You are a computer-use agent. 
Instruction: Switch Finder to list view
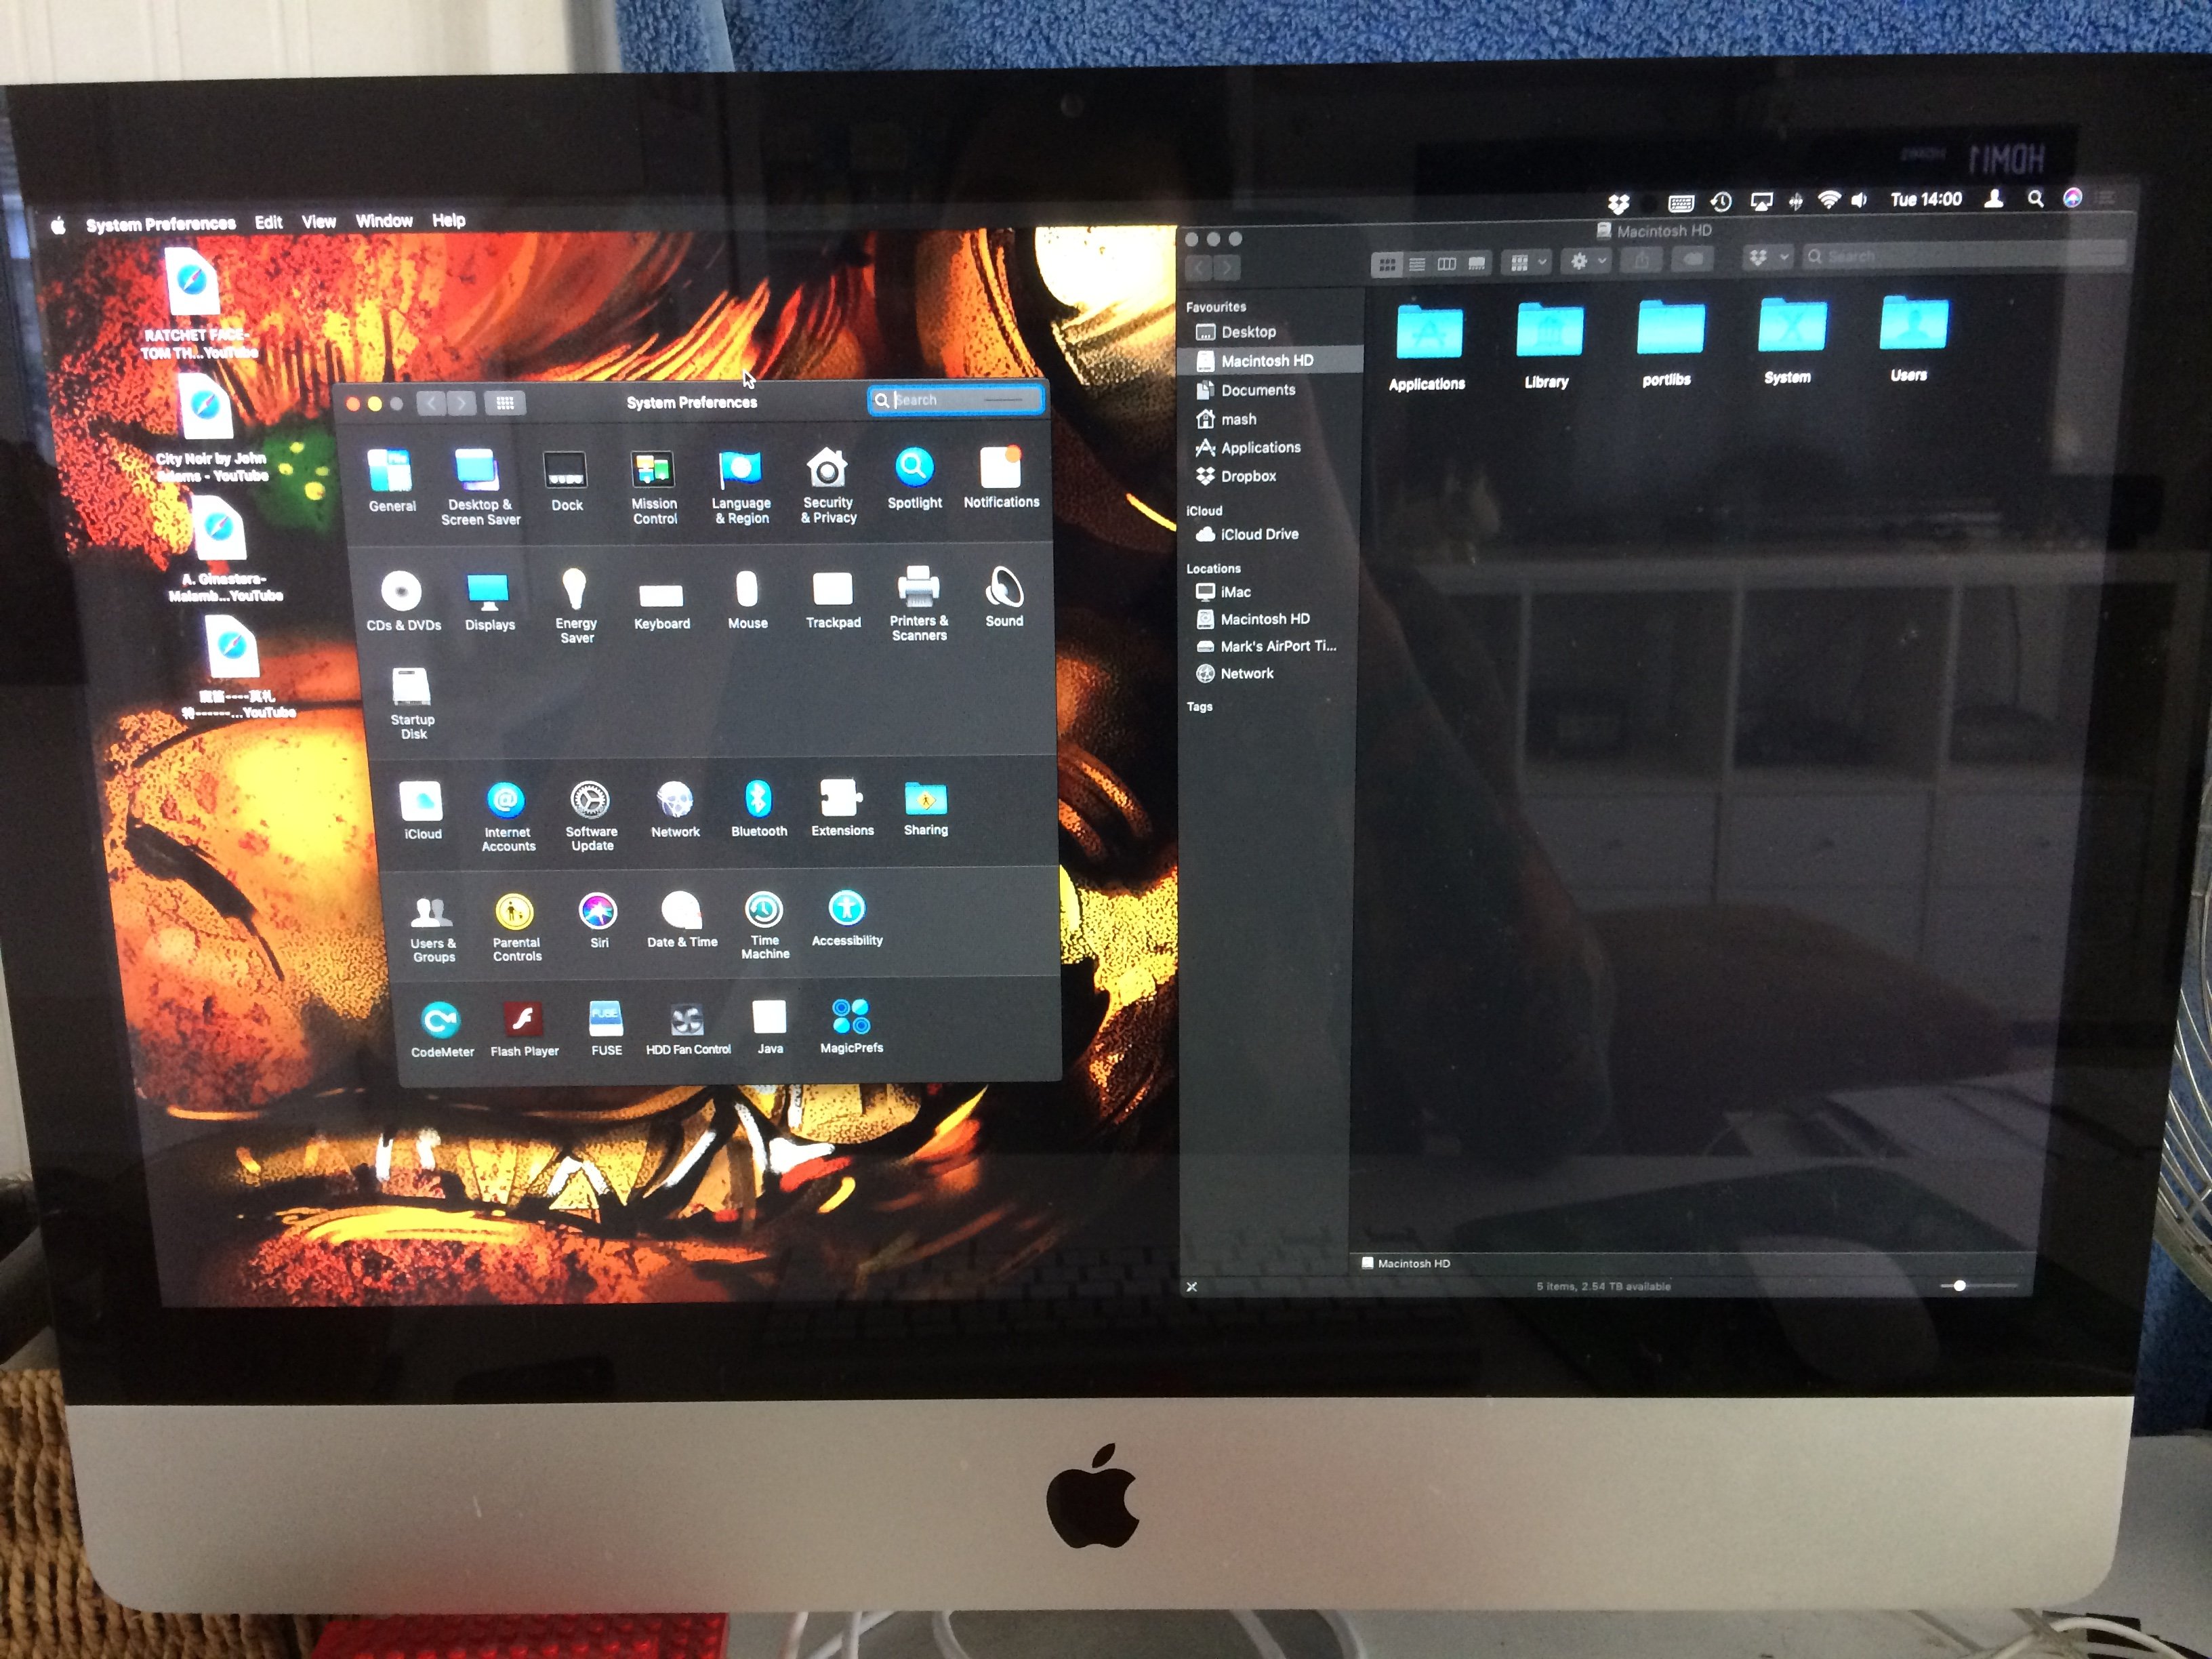[x=1417, y=264]
